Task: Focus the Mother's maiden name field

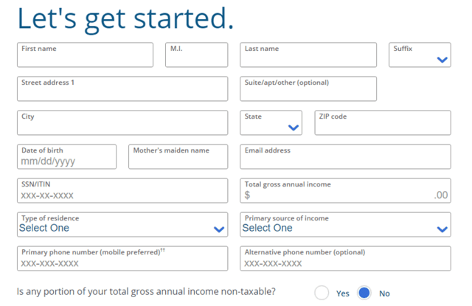Action: [x=178, y=158]
